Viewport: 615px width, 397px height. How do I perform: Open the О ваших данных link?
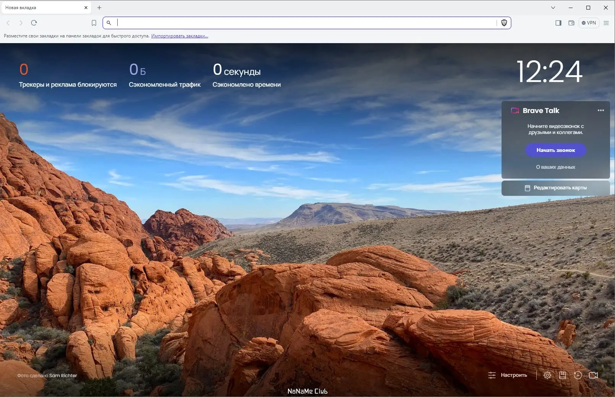[555, 167]
